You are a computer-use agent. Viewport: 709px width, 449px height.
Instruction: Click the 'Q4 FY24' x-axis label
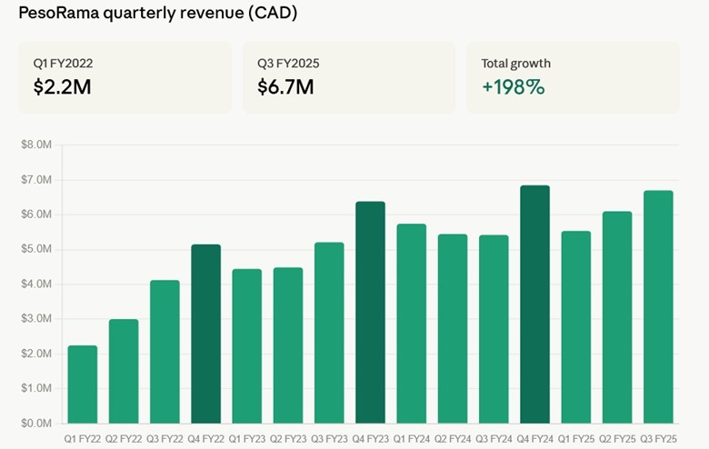(x=534, y=439)
